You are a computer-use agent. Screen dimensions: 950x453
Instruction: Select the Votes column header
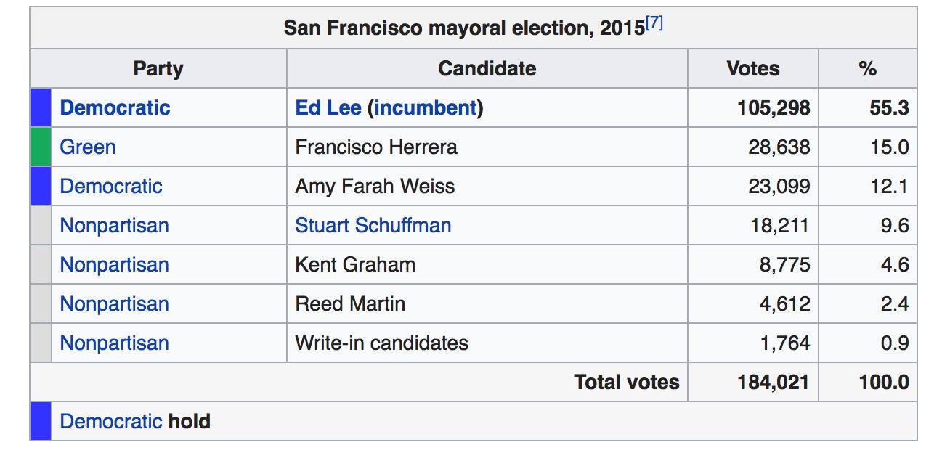[753, 69]
